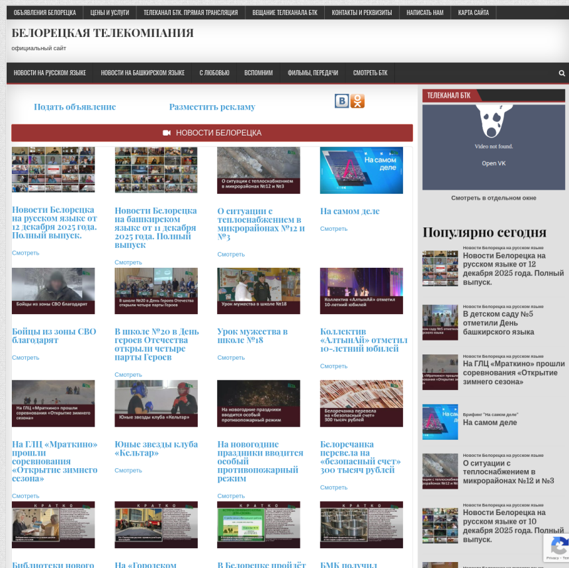Click category label Брифинг "На самом деле"

pos(490,414)
